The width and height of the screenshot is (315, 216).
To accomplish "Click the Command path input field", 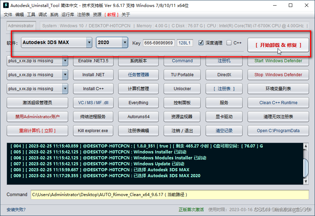I will coord(170,194).
